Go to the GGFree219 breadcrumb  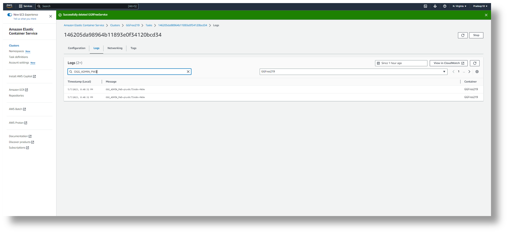(133, 25)
